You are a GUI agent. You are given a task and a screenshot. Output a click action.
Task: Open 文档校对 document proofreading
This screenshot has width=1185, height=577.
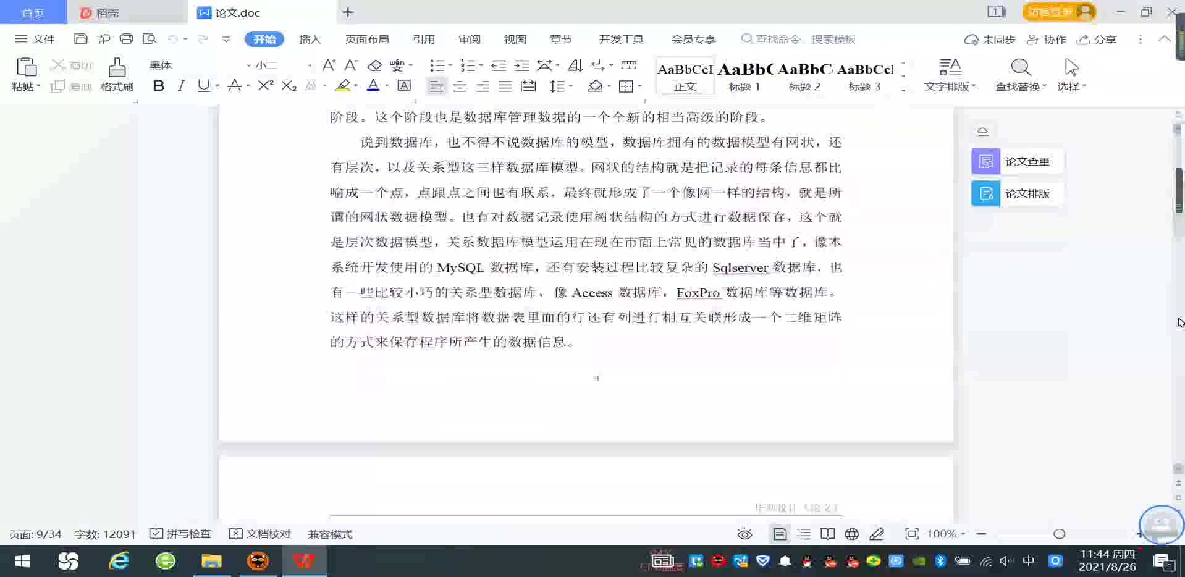click(260, 534)
